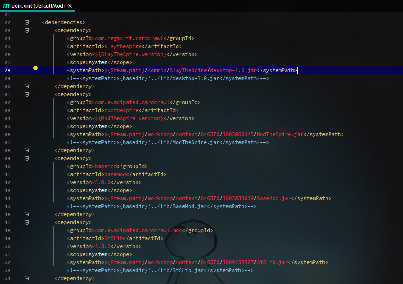Click modthespire artifactId value
403x284 pixels.
pyautogui.click(x=121, y=110)
